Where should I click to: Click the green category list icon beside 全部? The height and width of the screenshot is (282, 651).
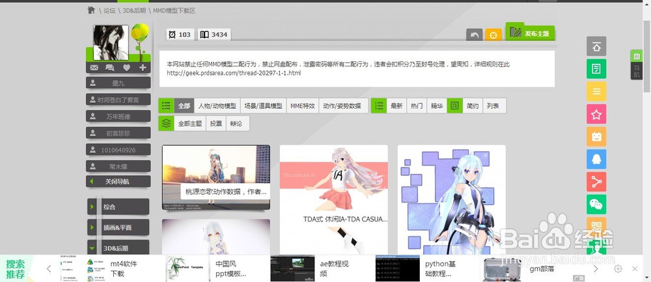pyautogui.click(x=166, y=106)
